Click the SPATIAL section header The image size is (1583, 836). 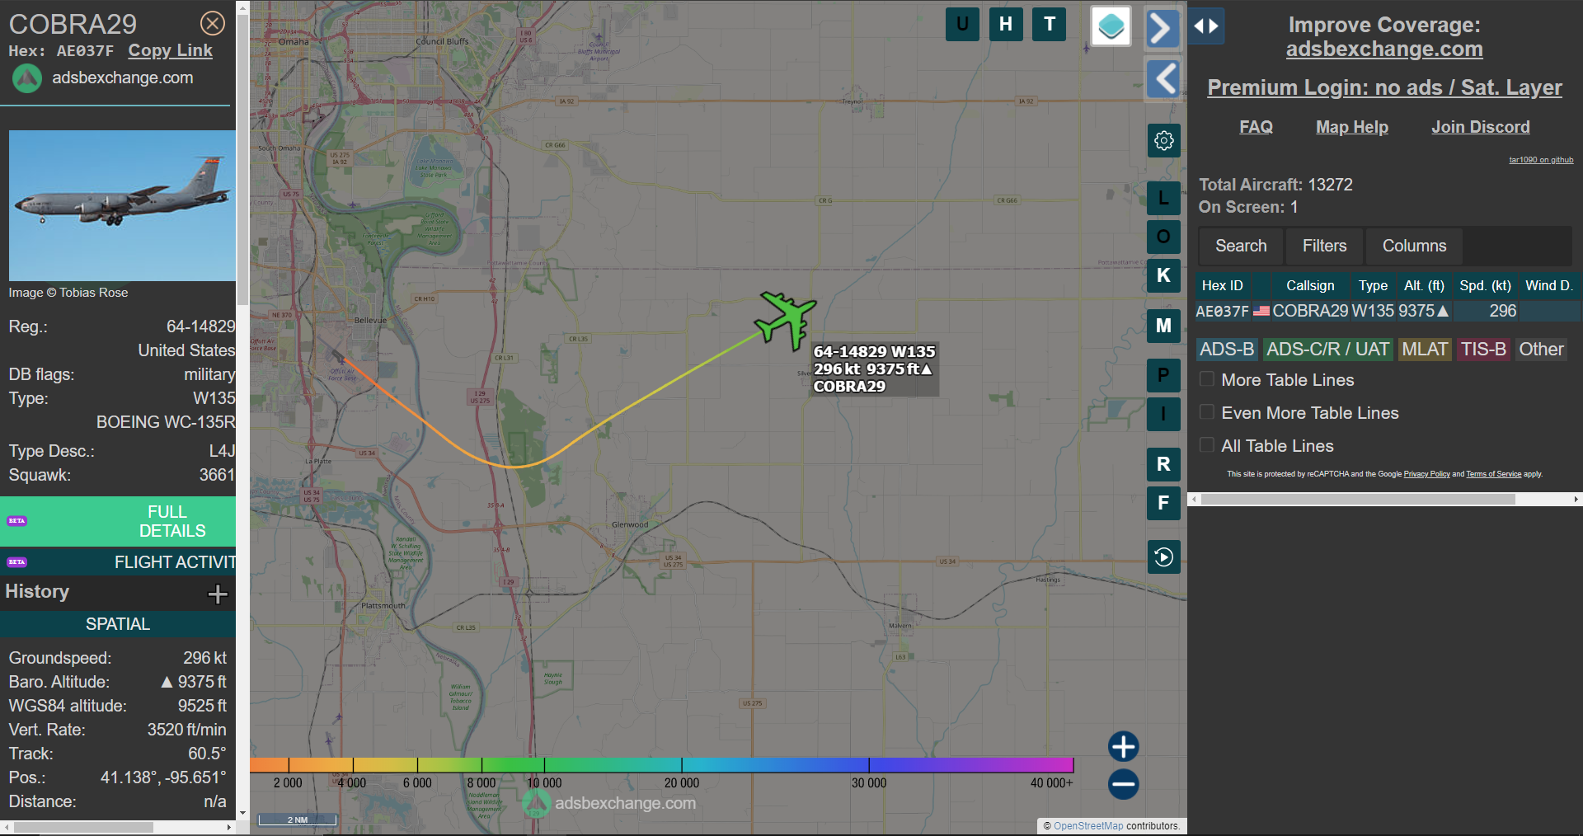point(118,624)
